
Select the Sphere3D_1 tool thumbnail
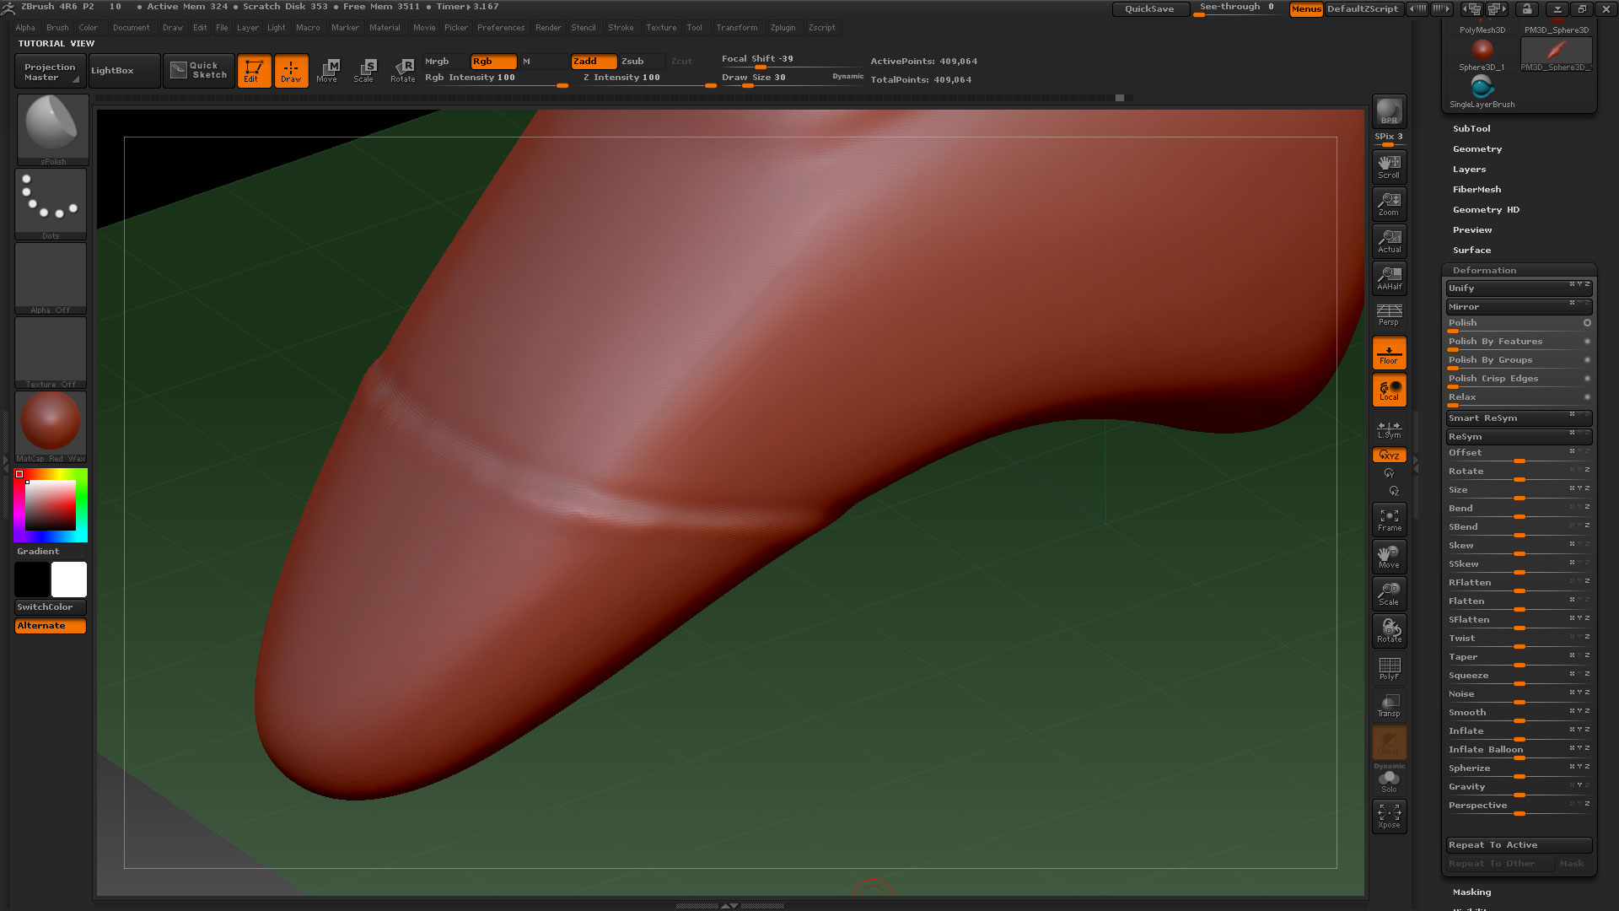point(1482,55)
